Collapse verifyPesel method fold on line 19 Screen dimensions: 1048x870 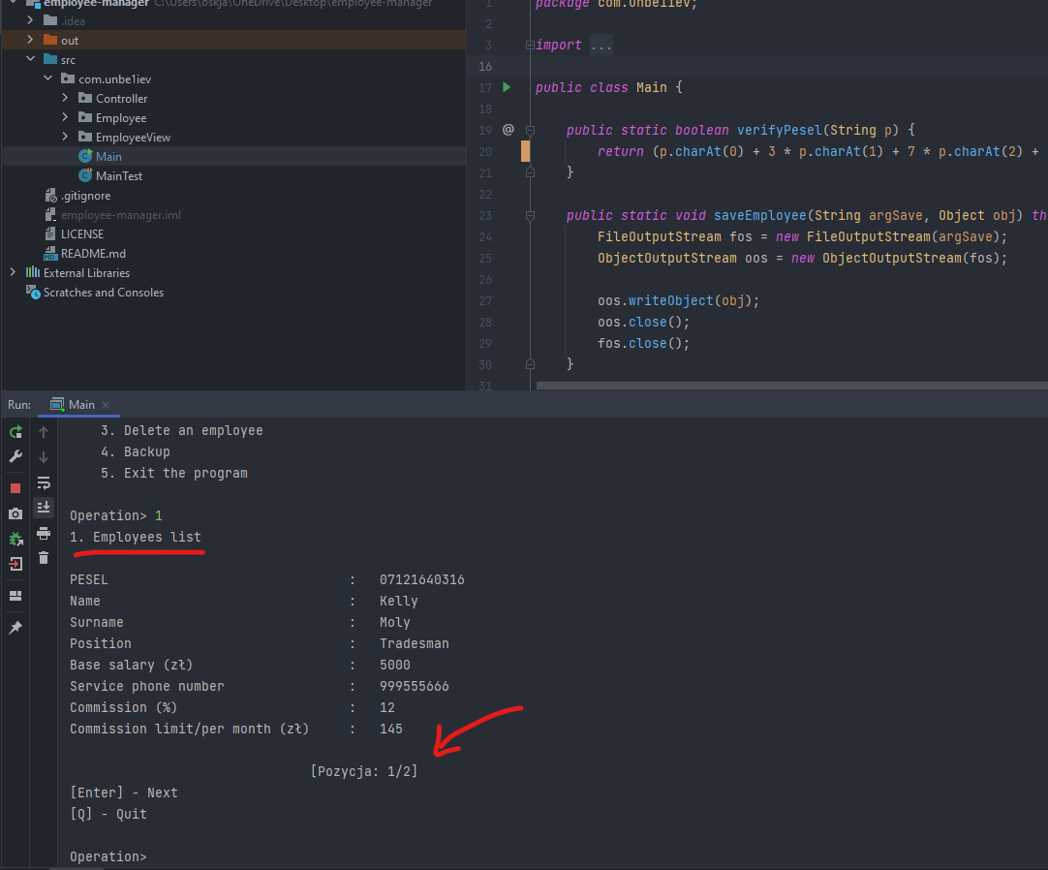tap(530, 131)
